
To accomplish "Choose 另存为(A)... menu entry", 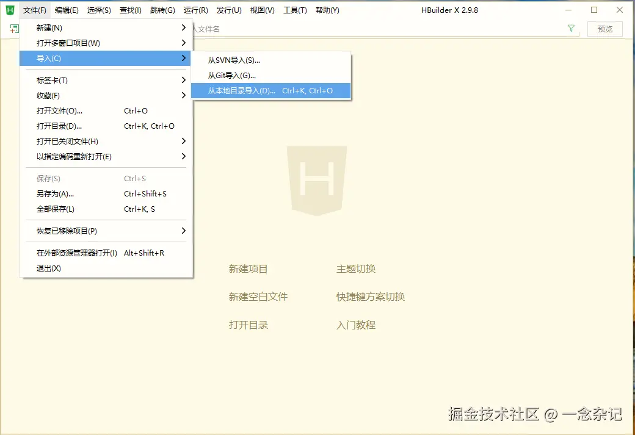I will [106, 194].
